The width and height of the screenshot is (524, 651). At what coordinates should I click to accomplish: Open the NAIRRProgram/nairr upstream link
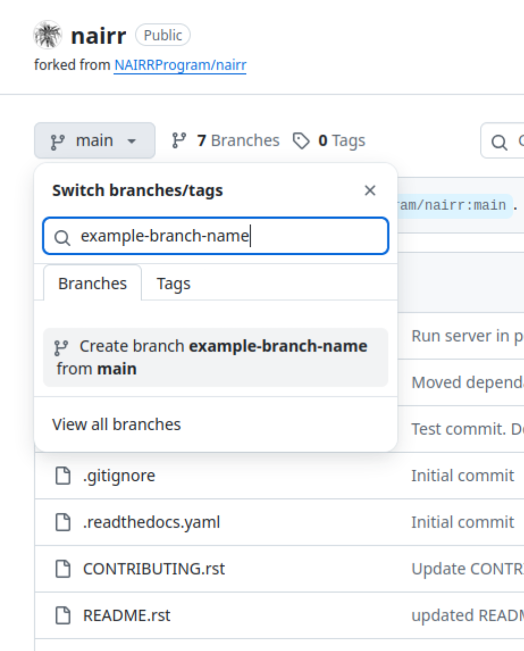click(180, 65)
